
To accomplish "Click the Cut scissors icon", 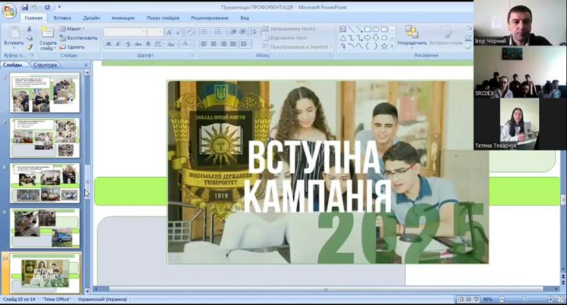I will [30, 29].
